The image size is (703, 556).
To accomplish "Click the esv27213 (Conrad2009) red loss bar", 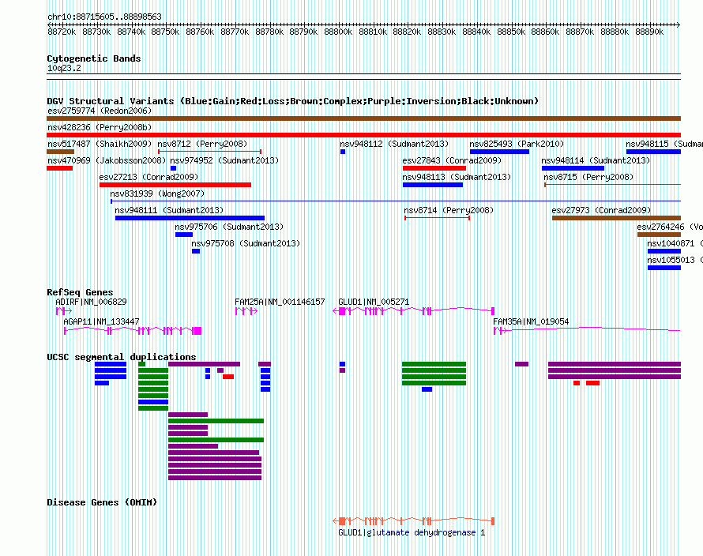I will tap(175, 185).
